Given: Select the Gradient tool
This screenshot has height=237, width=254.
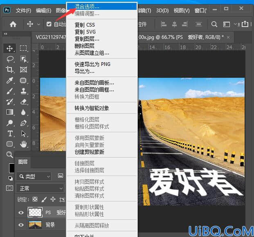Looking at the screenshot, I should pos(10,112).
